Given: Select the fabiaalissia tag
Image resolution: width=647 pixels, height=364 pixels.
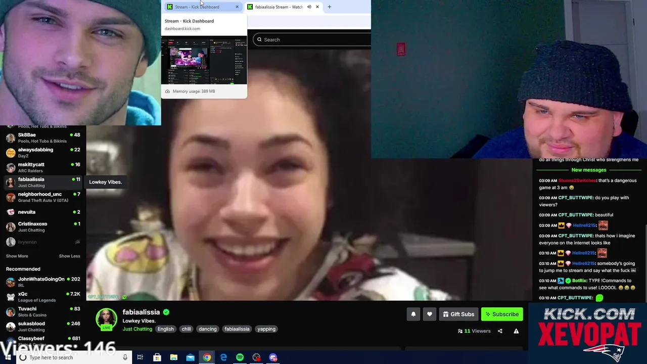Looking at the screenshot, I should point(237,329).
